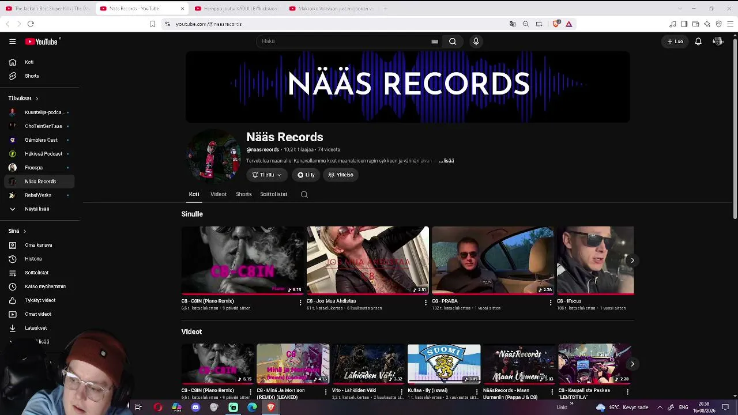Switch to the Hemppu joutui KADULLE tab
738x415 pixels.
point(236,9)
